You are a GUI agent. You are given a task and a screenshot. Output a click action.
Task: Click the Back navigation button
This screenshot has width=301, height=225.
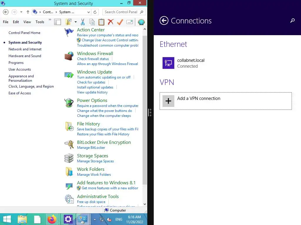(6, 12)
